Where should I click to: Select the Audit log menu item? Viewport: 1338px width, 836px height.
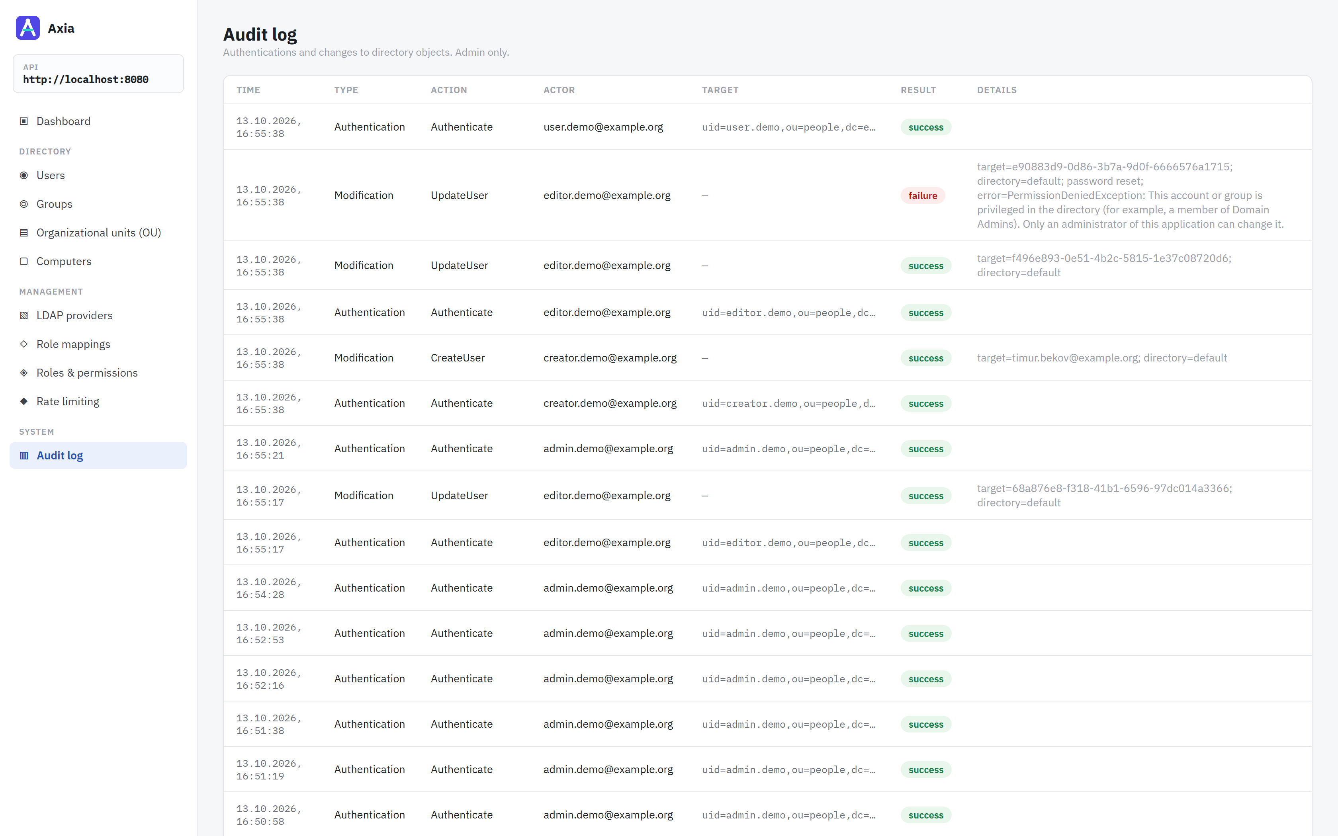click(98, 455)
